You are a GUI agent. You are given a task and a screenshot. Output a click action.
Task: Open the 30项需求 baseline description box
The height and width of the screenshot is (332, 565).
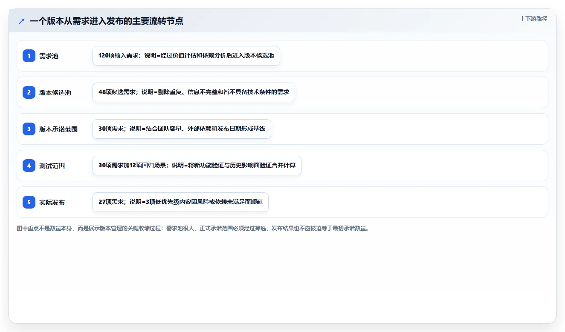182,129
